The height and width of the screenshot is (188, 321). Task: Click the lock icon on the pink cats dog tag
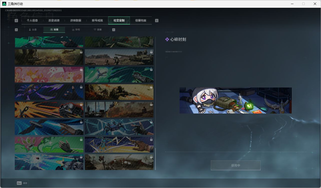click(x=81, y=69)
